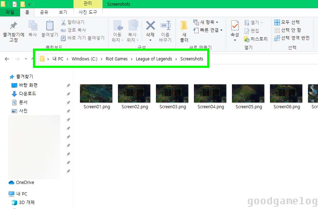318x209 pixels.
Task: Click the 붙여넣기 (Paste) ribbon icon
Action: (x=50, y=29)
